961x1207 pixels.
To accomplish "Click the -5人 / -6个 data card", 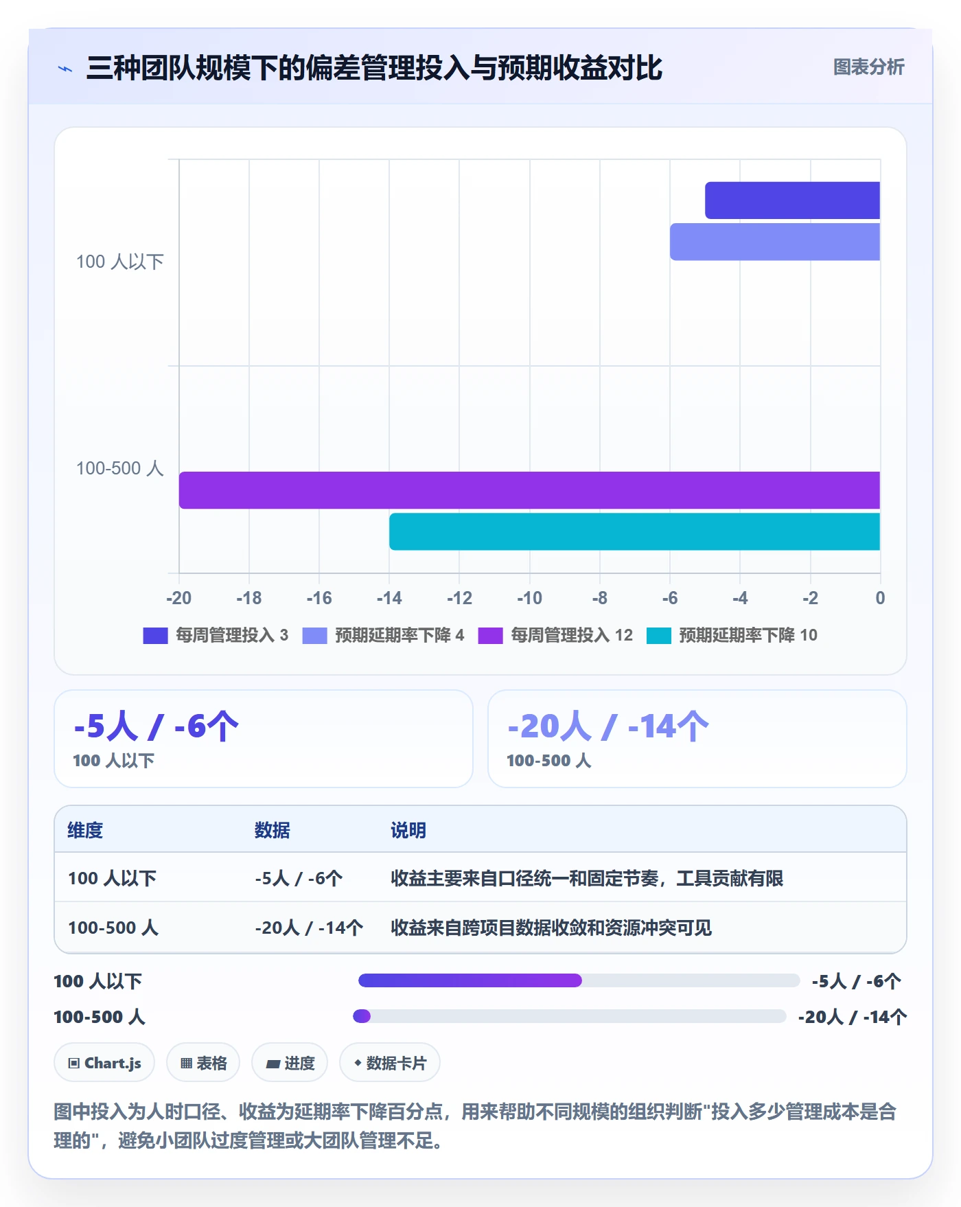I will tap(264, 739).
